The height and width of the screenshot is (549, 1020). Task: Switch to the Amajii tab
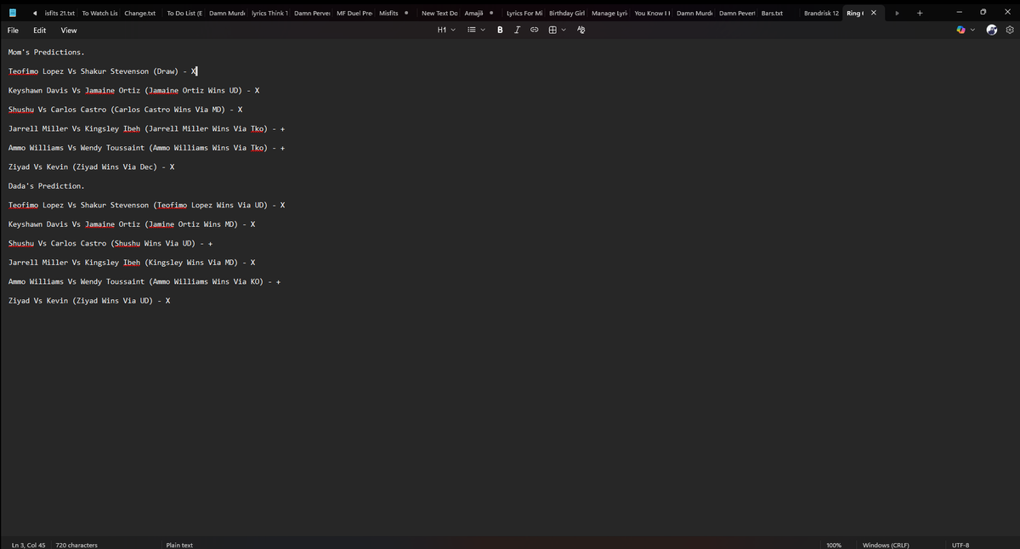[x=480, y=13]
